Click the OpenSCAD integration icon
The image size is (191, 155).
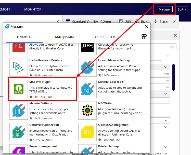[x=87, y=132]
